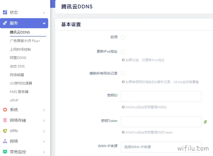
Task: Open the UPnP service link
Action: pos(14,100)
